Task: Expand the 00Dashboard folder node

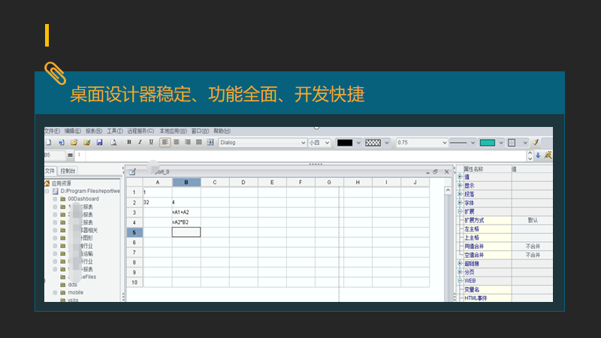Action: pyautogui.click(x=55, y=199)
